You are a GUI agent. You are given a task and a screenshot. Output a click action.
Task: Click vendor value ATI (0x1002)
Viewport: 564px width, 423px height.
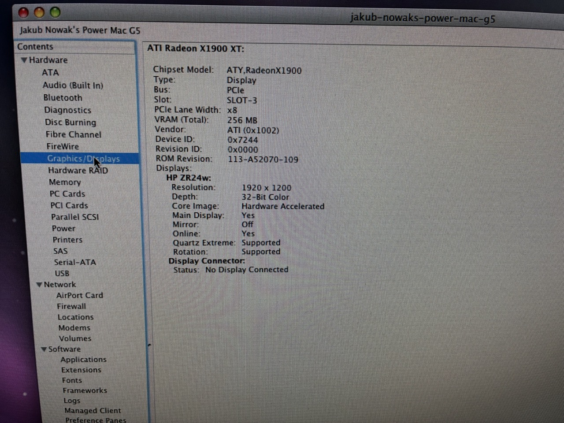pyautogui.click(x=253, y=130)
